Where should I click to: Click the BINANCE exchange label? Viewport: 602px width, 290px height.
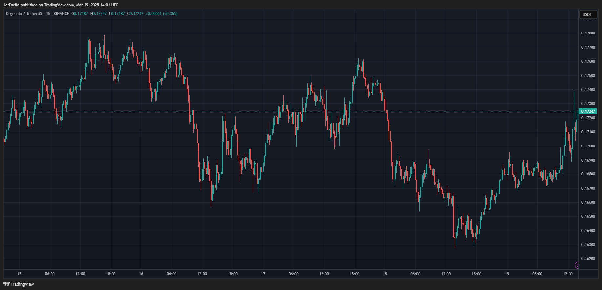tap(61, 14)
